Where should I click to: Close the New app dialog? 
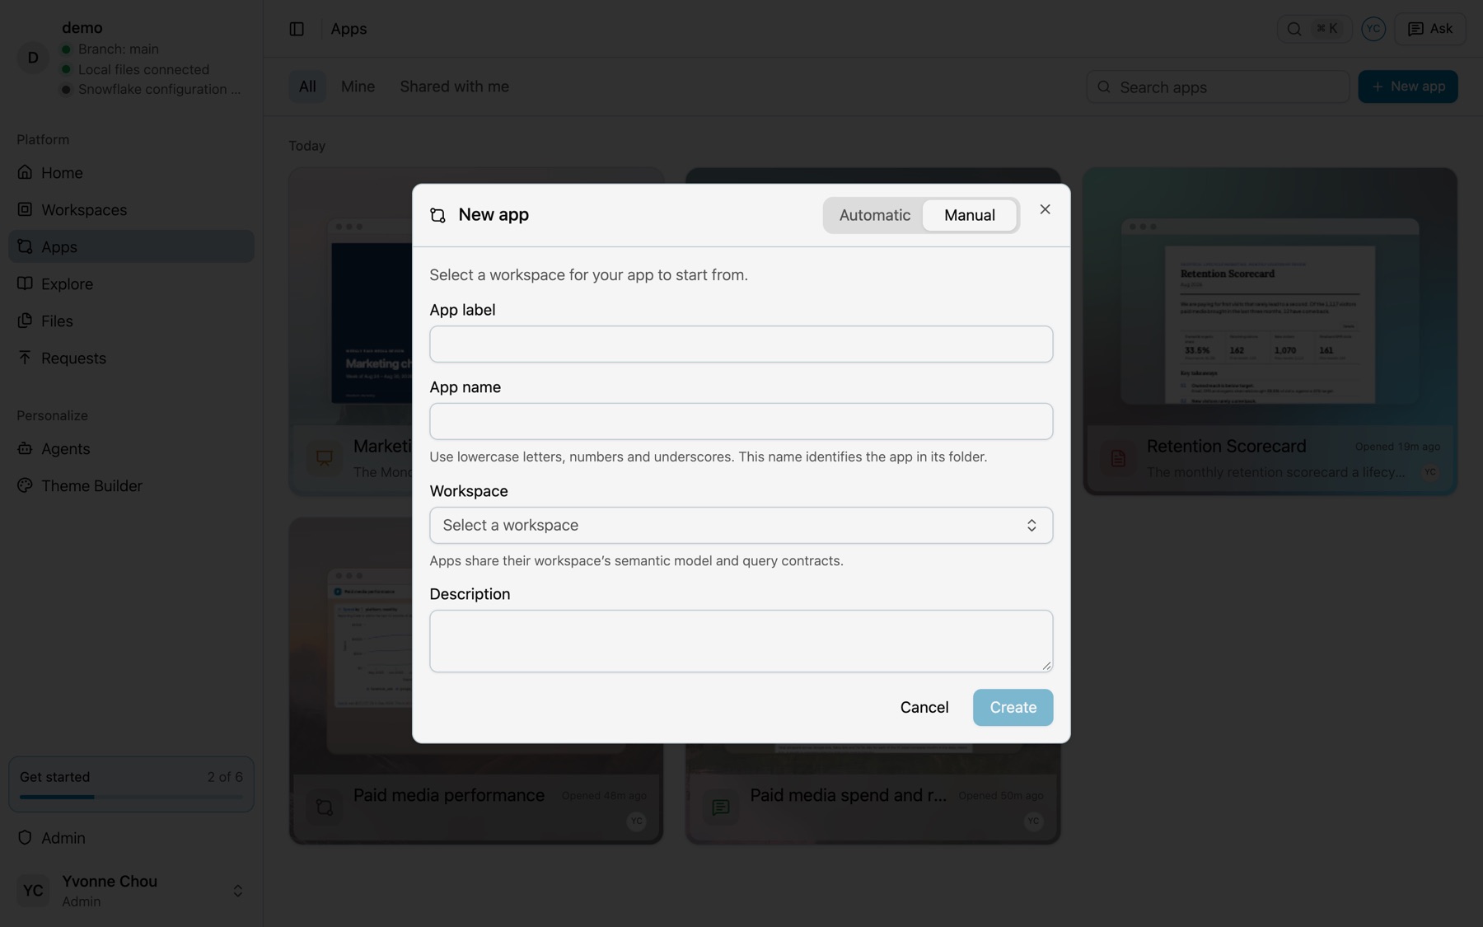1045,209
